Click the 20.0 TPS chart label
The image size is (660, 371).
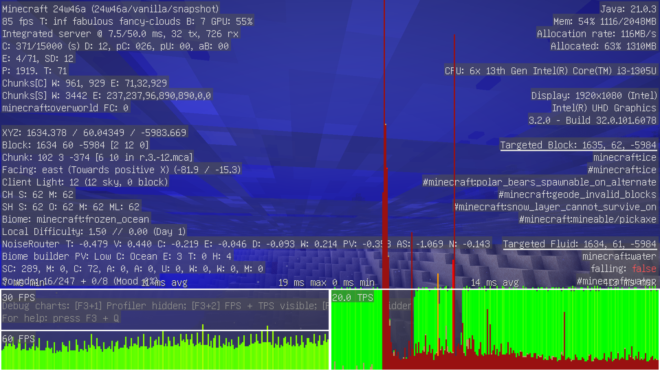pos(352,297)
